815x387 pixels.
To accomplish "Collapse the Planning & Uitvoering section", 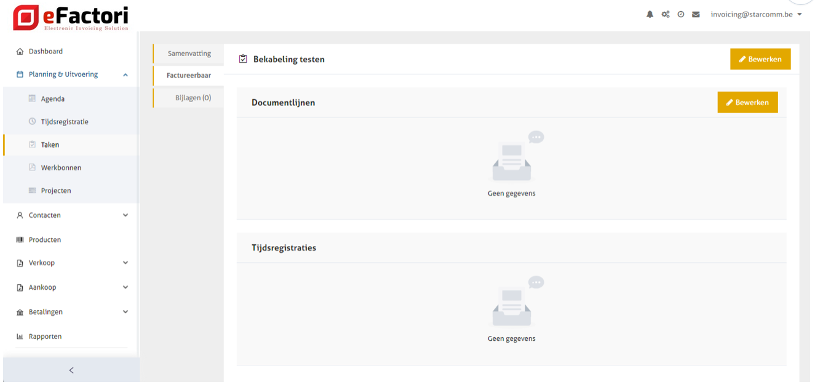I will point(125,75).
